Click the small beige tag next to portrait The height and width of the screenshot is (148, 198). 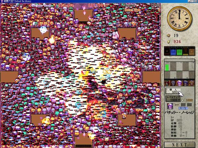177,105
